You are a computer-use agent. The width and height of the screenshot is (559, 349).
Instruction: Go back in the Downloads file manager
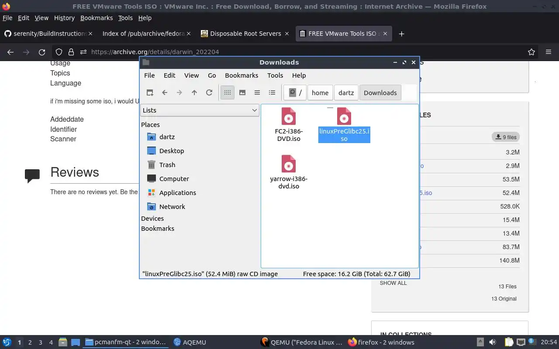point(165,92)
